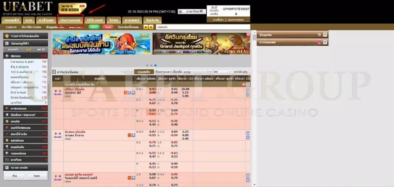Expand the ถ่ายทอดสด panel chevron

(x=325, y=42)
